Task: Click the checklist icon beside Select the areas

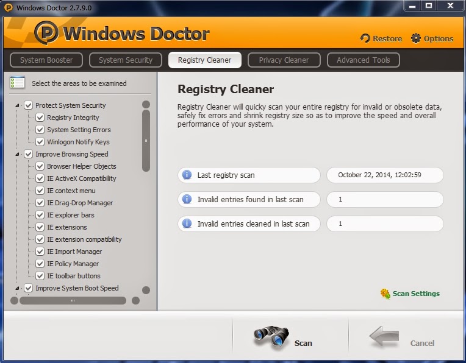Action: 17,82
